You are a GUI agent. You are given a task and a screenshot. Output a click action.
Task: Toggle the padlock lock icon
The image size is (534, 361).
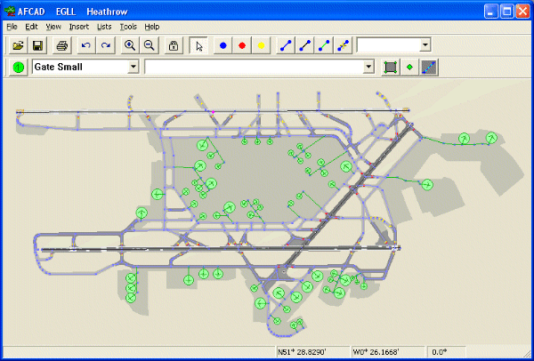174,45
